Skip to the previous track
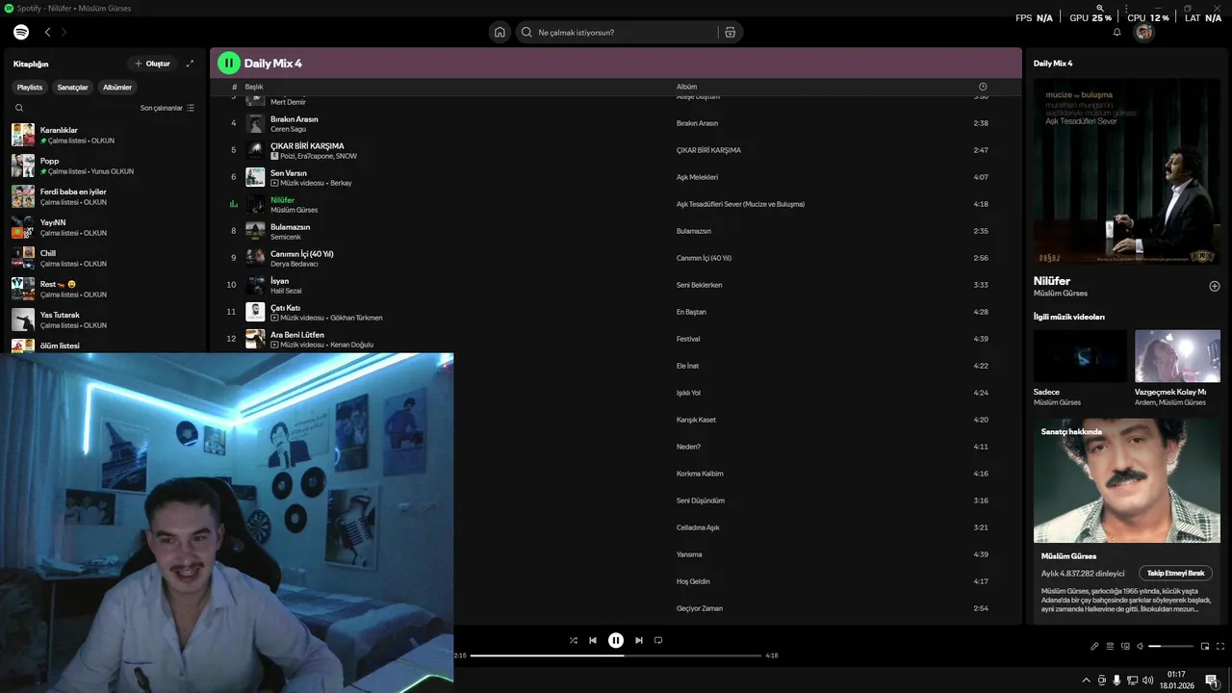1232x693 pixels. coord(593,640)
